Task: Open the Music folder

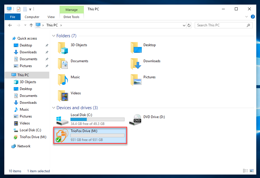Action: point(75,77)
